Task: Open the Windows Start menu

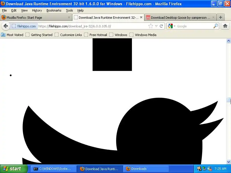Action: tap(14, 169)
